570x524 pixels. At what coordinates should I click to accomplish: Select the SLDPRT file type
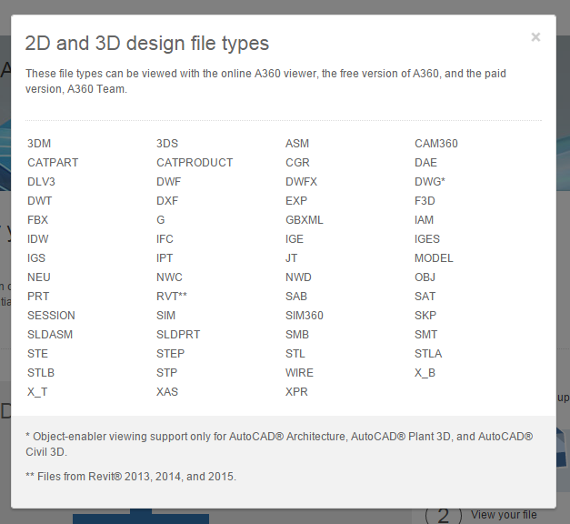click(178, 335)
